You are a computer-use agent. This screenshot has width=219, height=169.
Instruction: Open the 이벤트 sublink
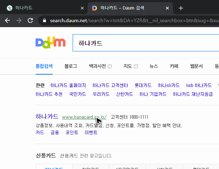[x=91, y=132]
